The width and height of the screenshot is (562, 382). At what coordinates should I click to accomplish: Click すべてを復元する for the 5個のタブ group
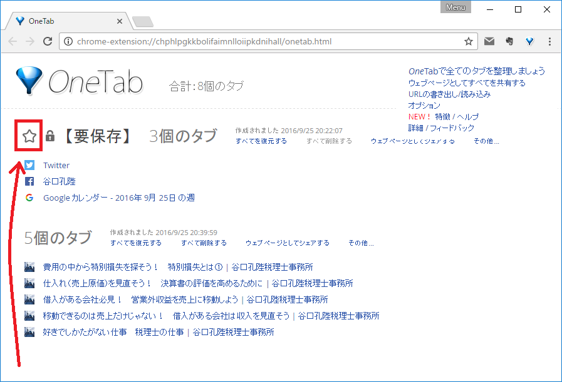click(x=136, y=243)
